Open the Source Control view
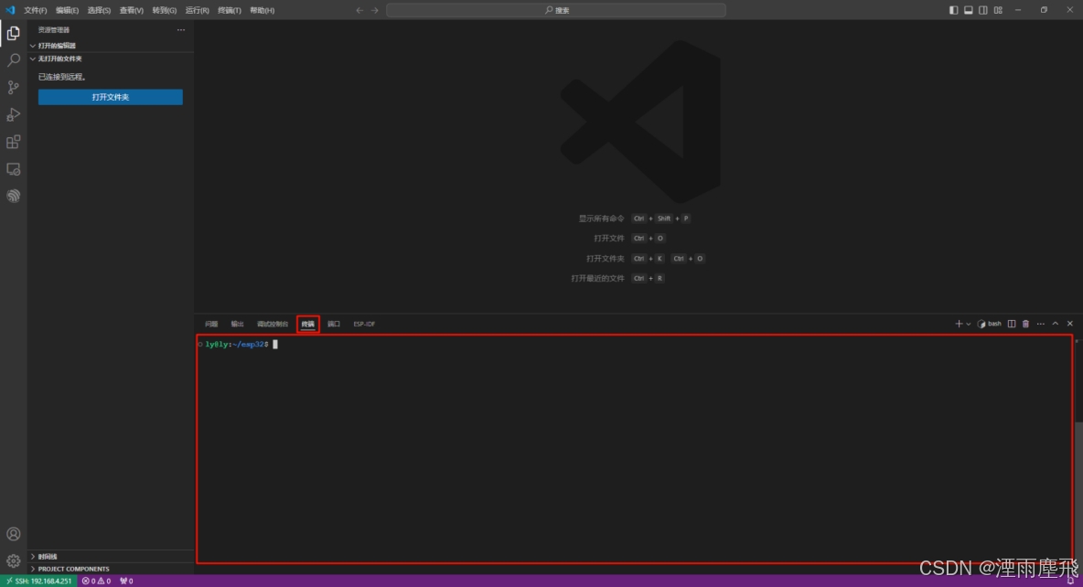The height and width of the screenshot is (587, 1083). (13, 87)
